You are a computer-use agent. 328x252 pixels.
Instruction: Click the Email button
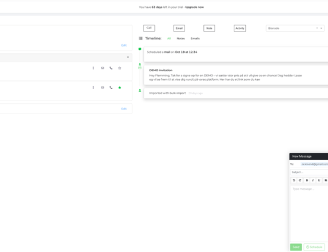coord(179,28)
